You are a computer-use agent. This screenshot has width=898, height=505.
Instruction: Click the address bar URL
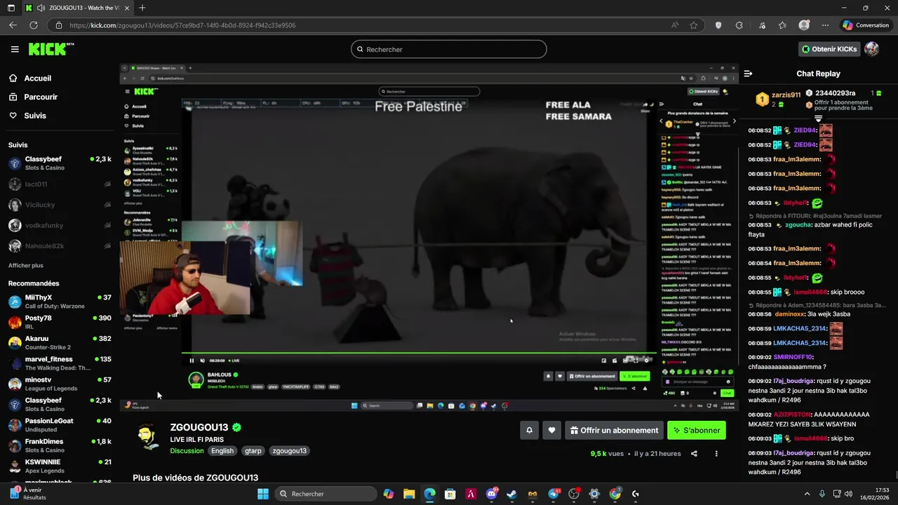(x=182, y=25)
